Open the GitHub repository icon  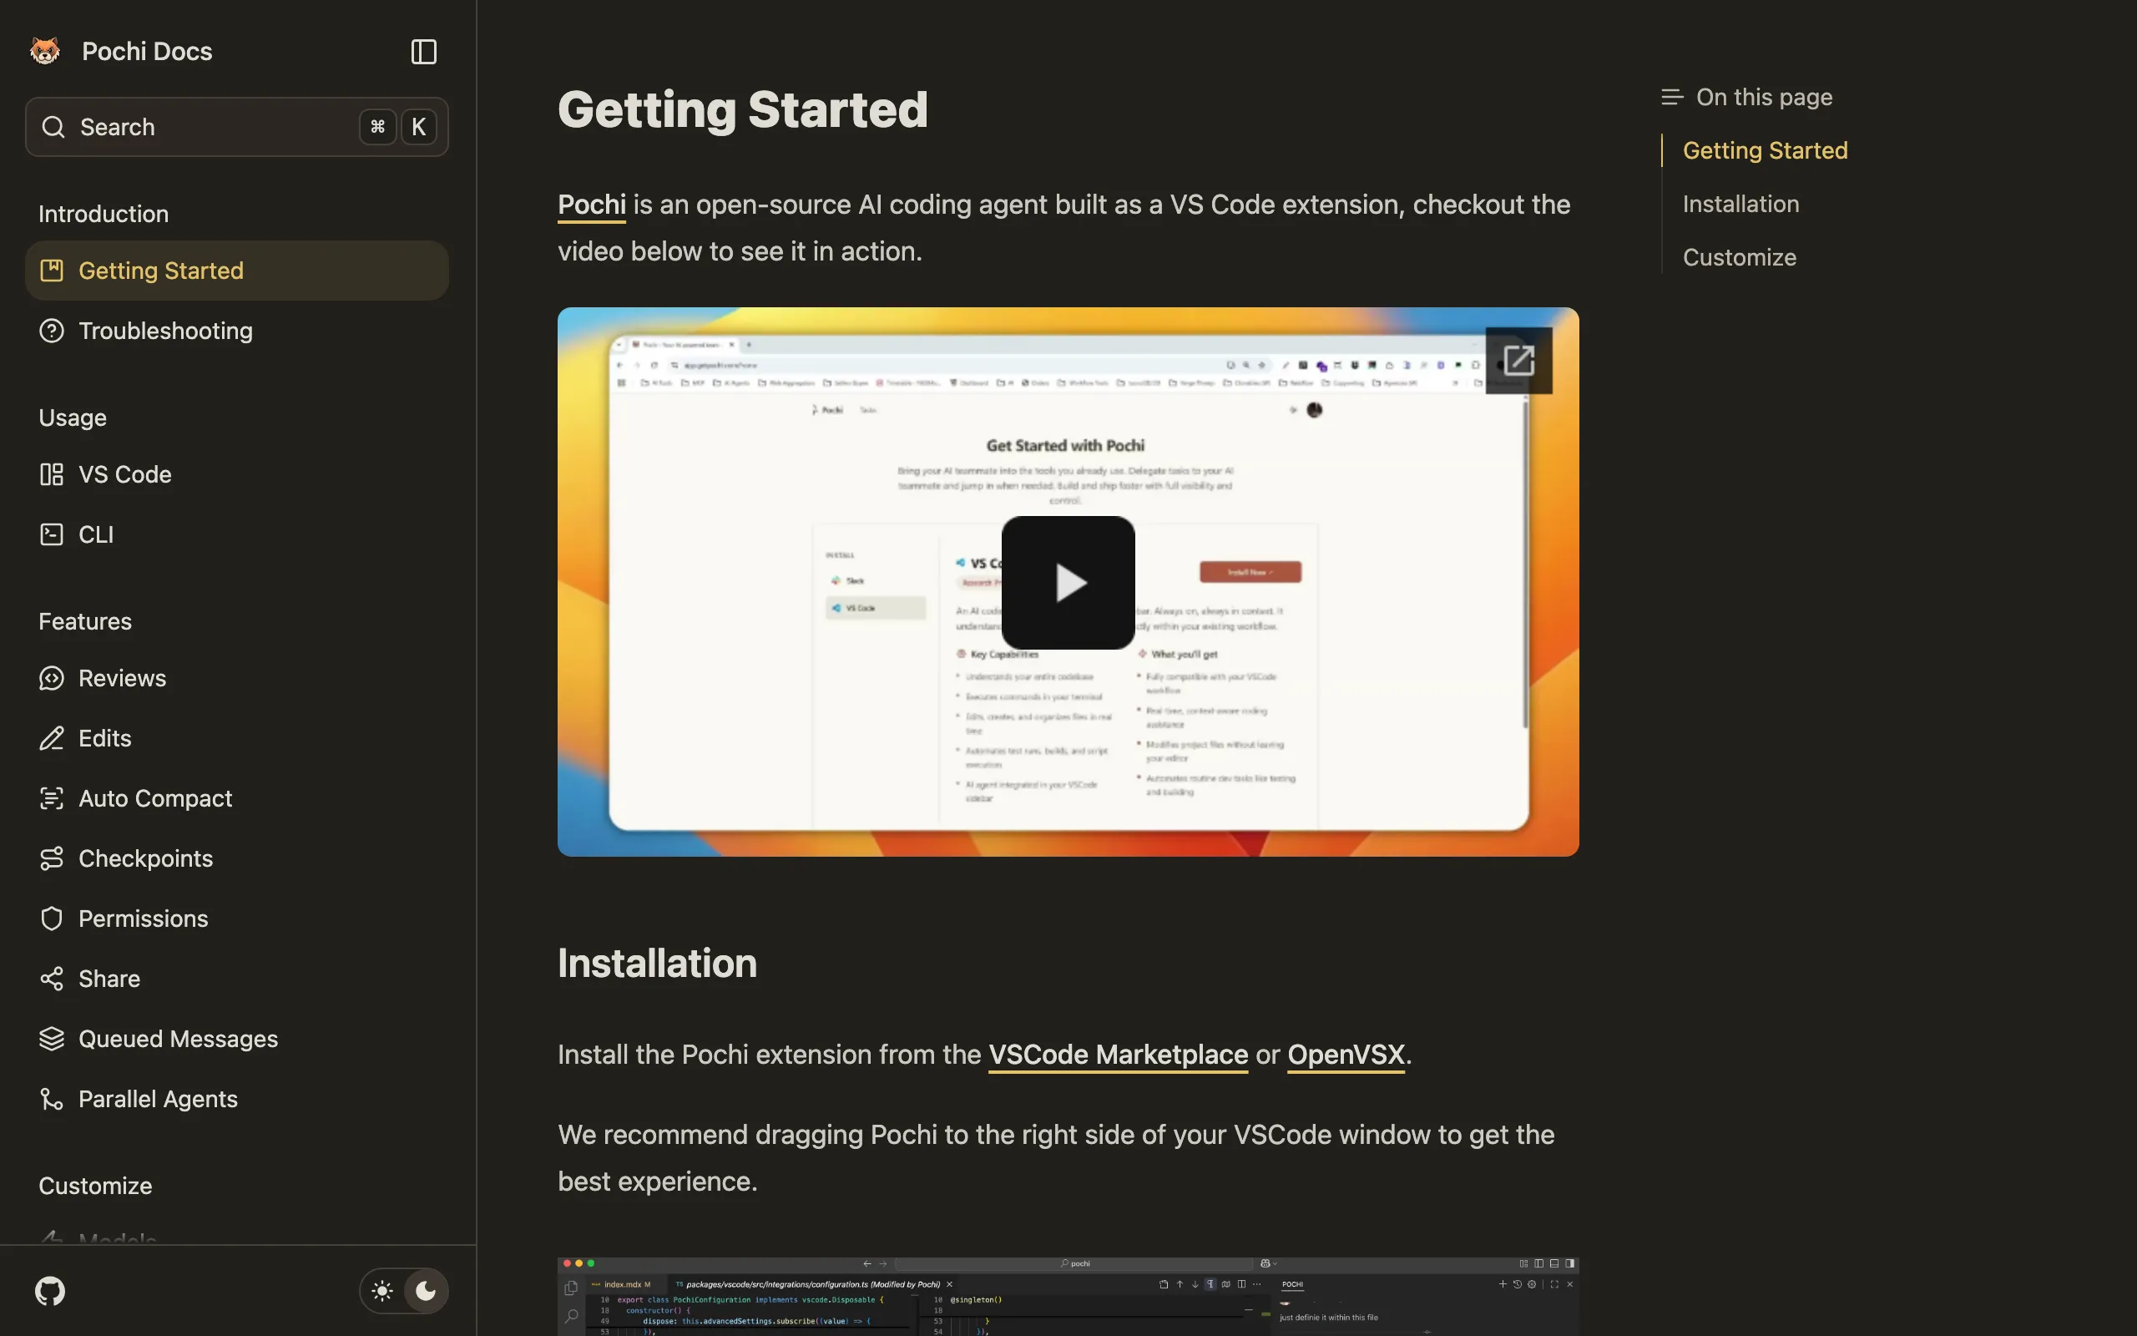(50, 1291)
